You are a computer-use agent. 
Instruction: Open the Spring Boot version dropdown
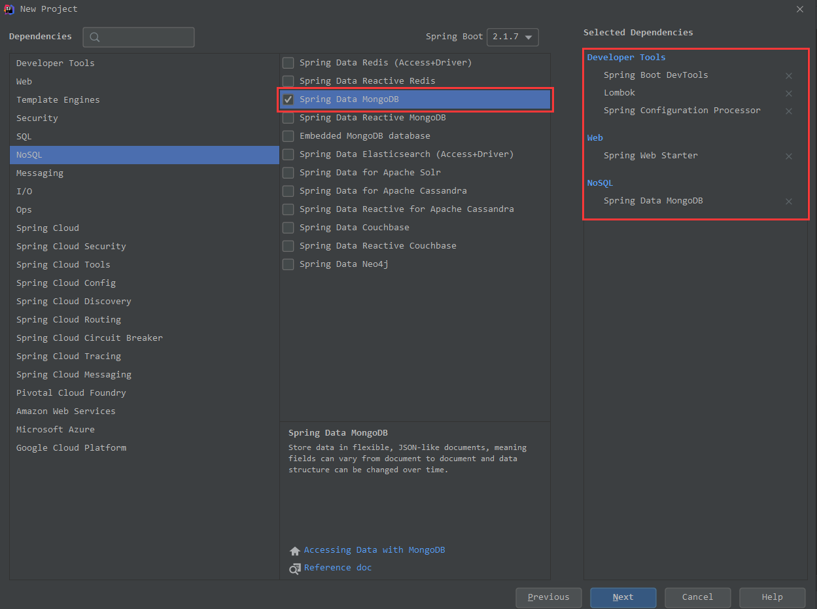tap(513, 37)
